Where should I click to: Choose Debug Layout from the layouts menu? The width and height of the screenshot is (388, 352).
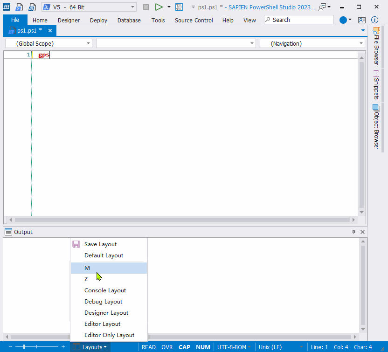point(103,302)
